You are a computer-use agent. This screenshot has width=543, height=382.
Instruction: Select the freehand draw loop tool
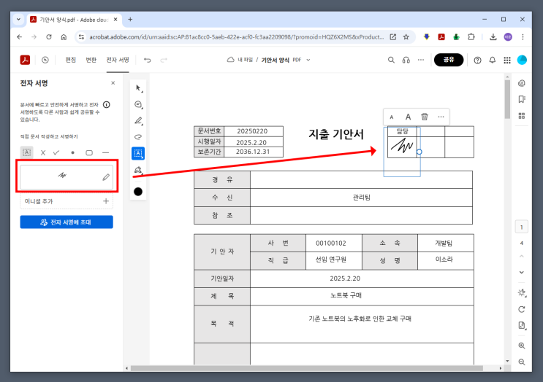point(138,137)
